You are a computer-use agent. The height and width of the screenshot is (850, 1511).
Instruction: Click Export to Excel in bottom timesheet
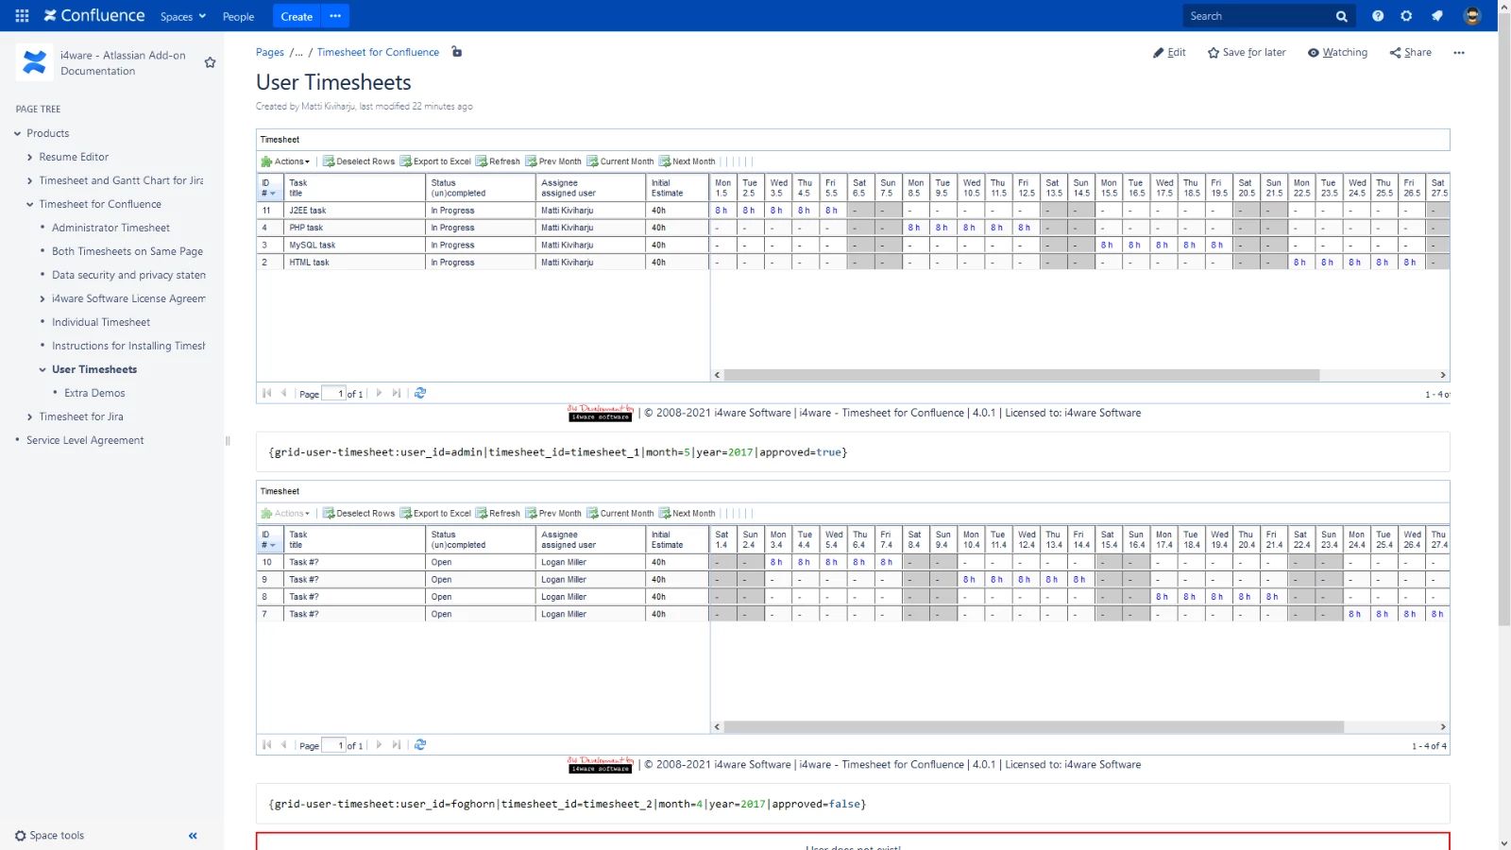point(435,514)
